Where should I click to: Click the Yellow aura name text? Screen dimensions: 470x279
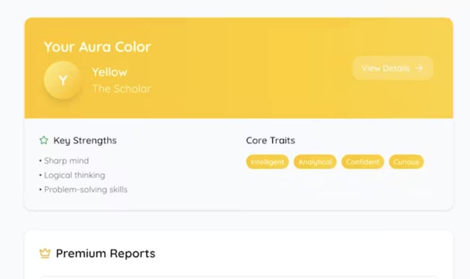[x=110, y=72]
